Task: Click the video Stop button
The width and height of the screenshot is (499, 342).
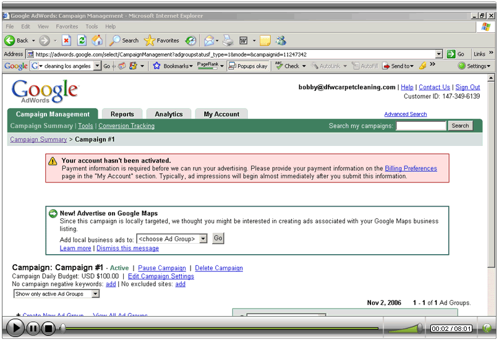Action: click(x=48, y=328)
